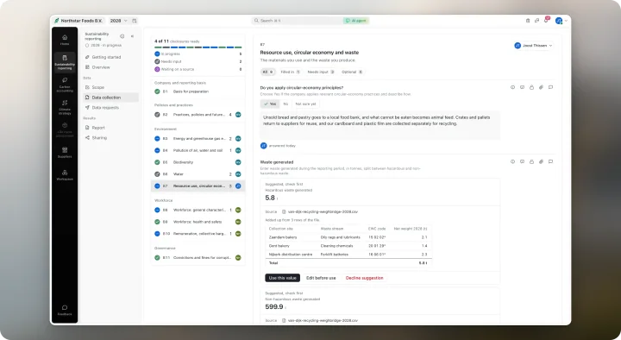Click Use this value for hazardous waste
The width and height of the screenshot is (621, 340).
click(282, 278)
